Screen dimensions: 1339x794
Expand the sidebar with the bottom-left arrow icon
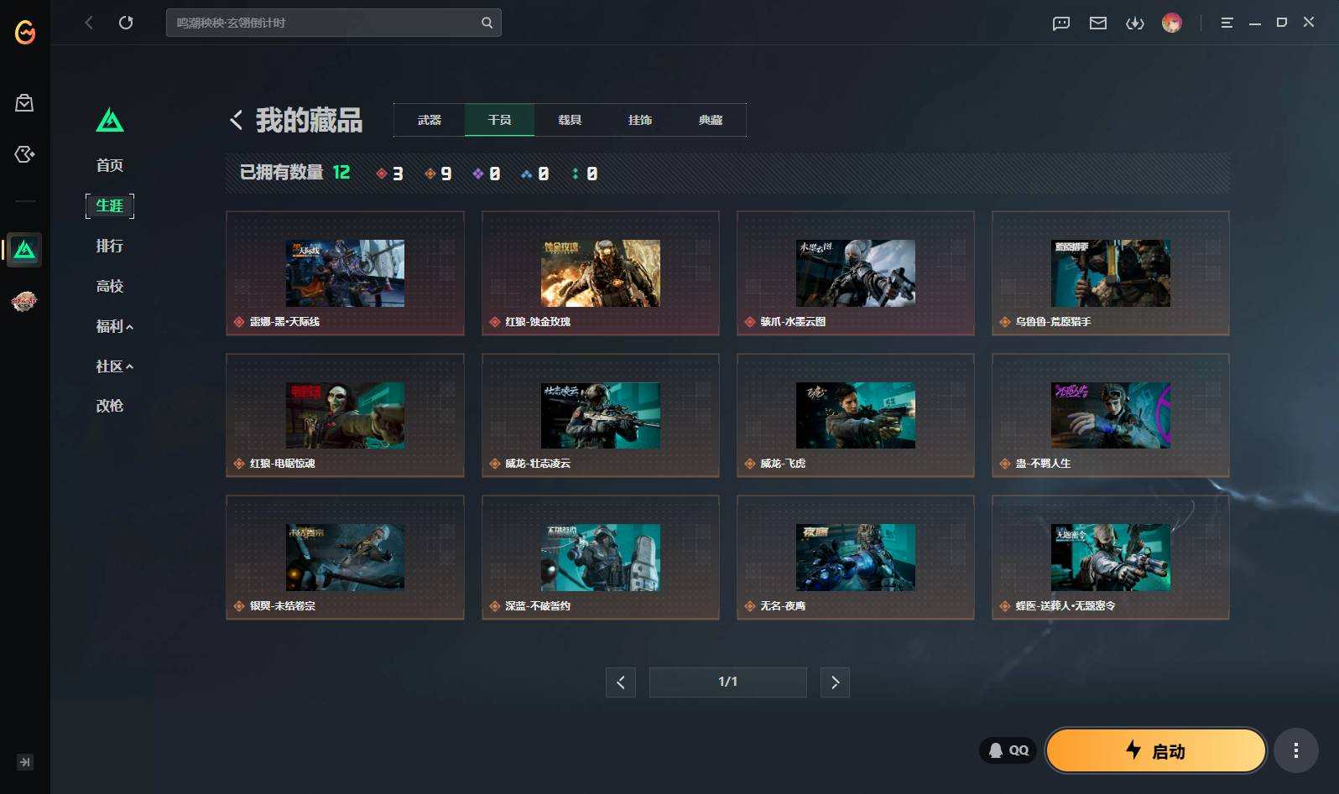(x=25, y=762)
